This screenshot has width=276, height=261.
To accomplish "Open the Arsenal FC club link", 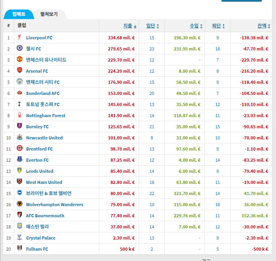I will [37, 71].
